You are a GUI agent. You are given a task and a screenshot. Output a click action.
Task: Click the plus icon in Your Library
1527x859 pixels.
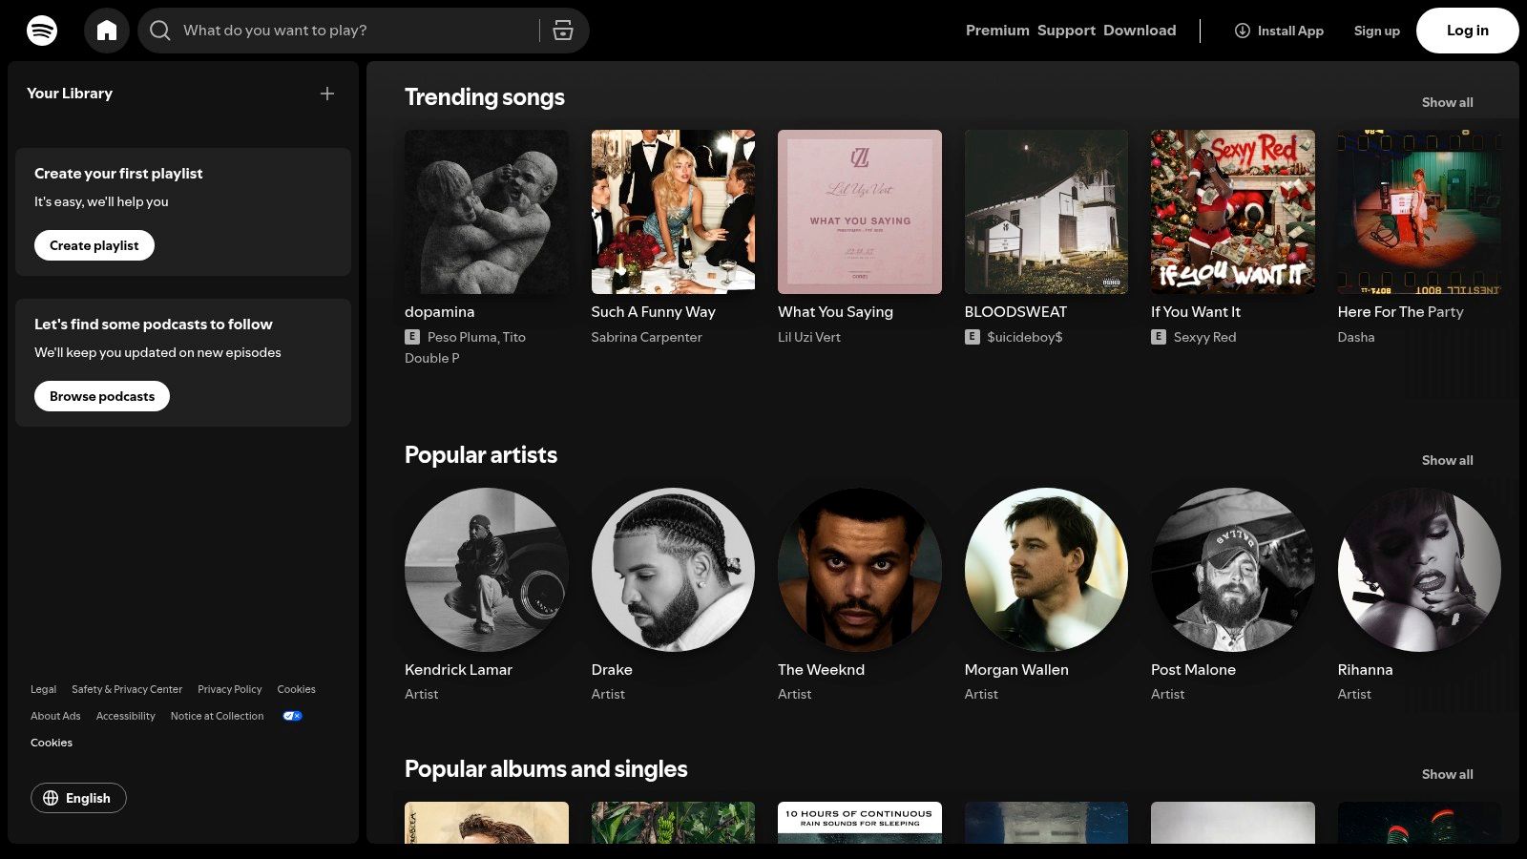[327, 94]
